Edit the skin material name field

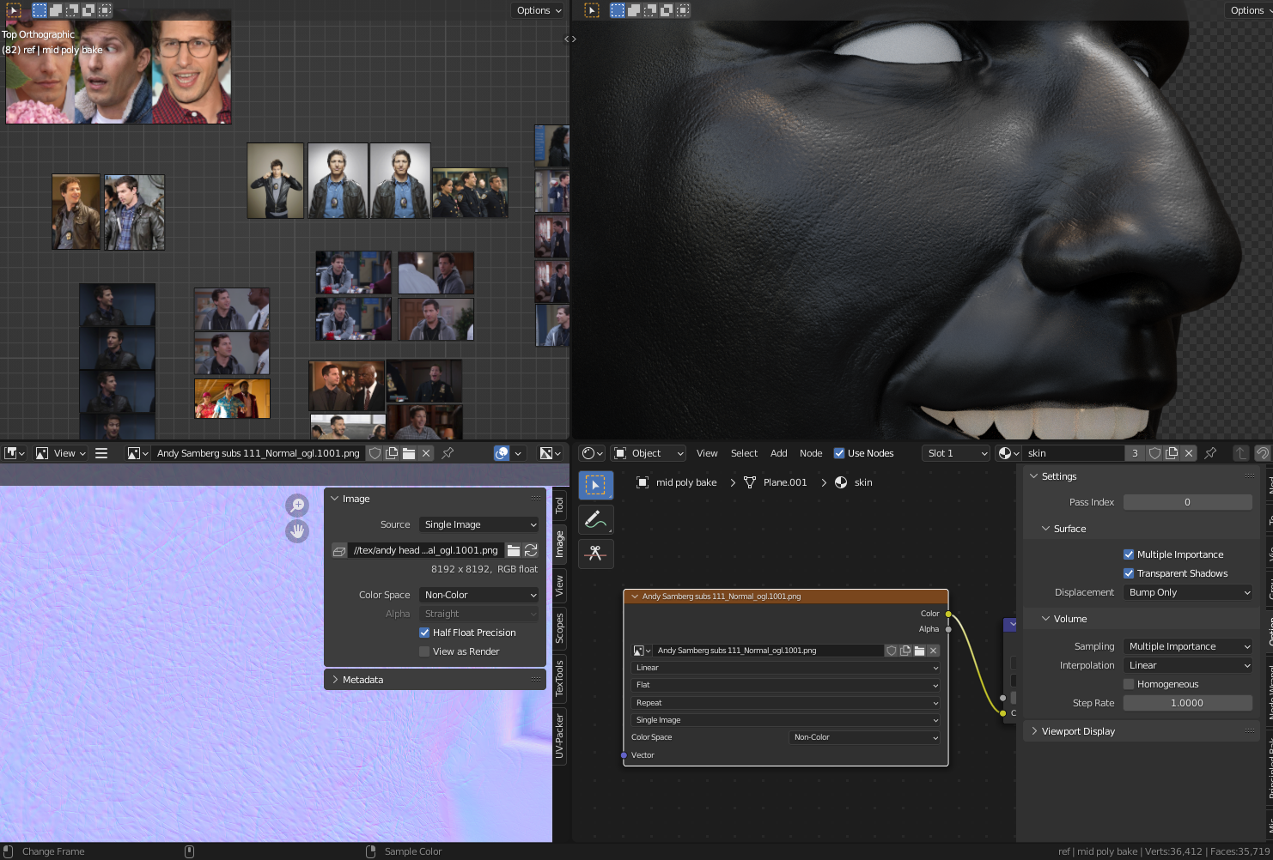pos(1074,453)
